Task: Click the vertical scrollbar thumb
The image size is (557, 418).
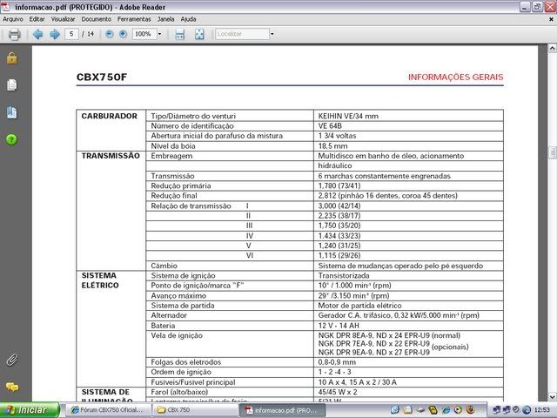Action: tap(553, 153)
